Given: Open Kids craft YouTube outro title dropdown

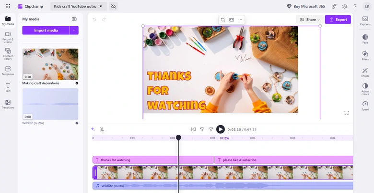Looking at the screenshot, I should coord(78,6).
